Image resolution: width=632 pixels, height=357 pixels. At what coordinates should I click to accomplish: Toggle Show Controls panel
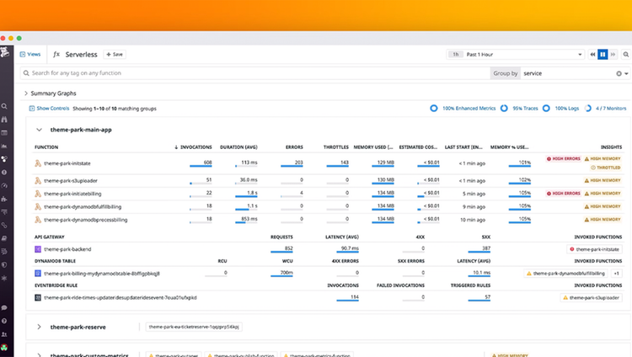(x=49, y=109)
